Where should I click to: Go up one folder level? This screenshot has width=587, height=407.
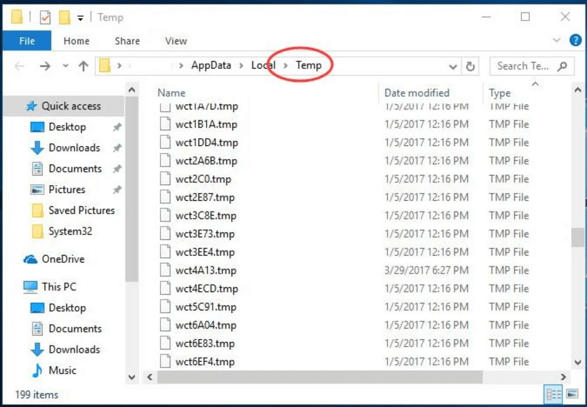(x=83, y=66)
